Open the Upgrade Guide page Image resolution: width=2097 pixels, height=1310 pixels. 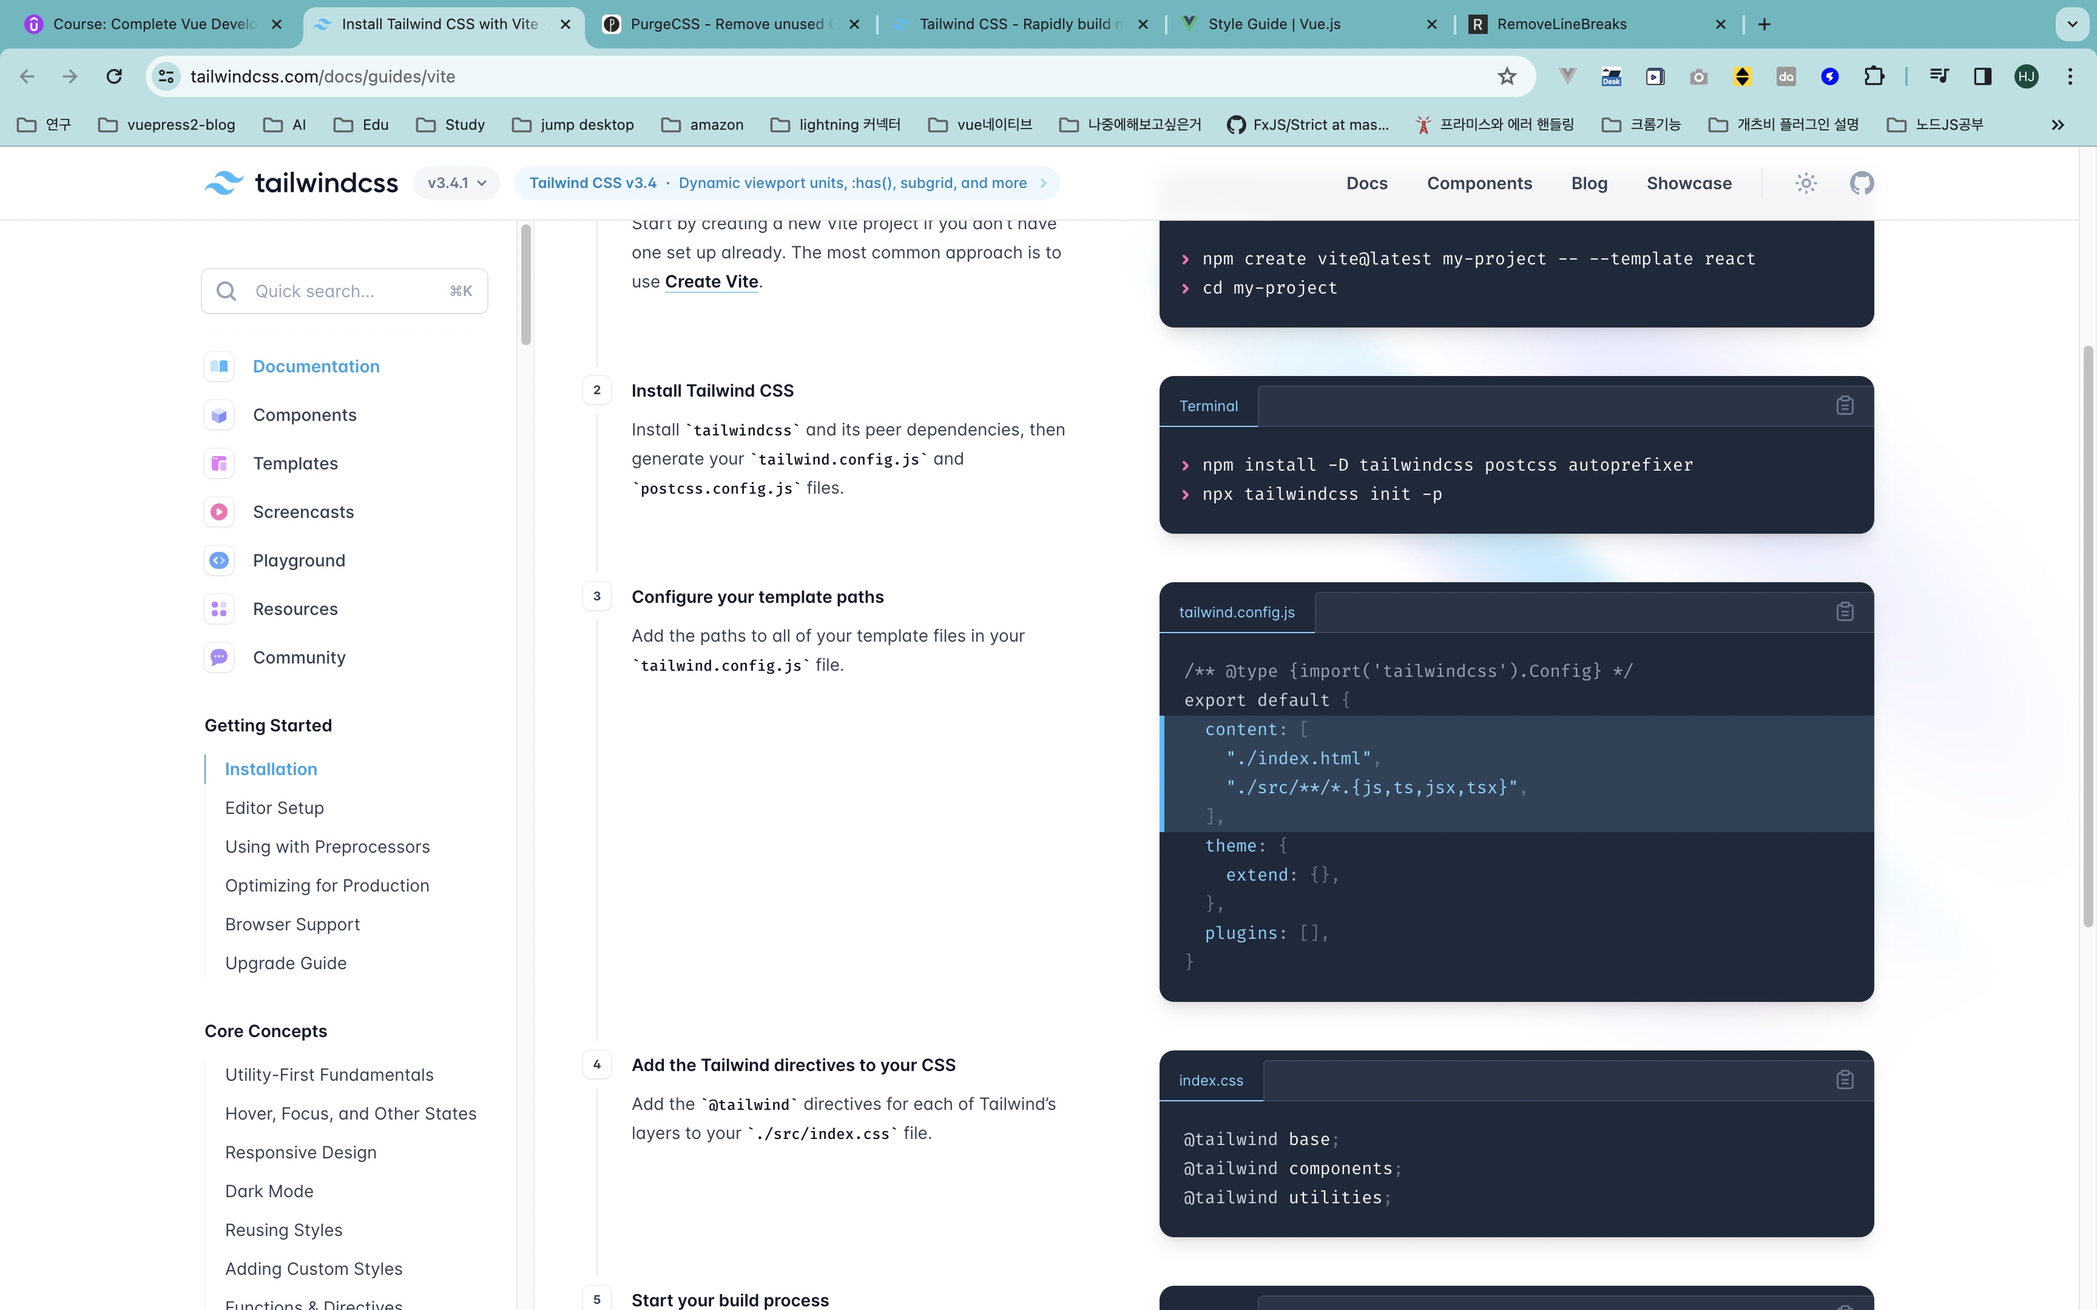(x=285, y=964)
